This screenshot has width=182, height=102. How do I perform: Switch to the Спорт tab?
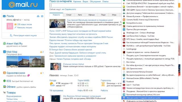[x=69, y=15]
